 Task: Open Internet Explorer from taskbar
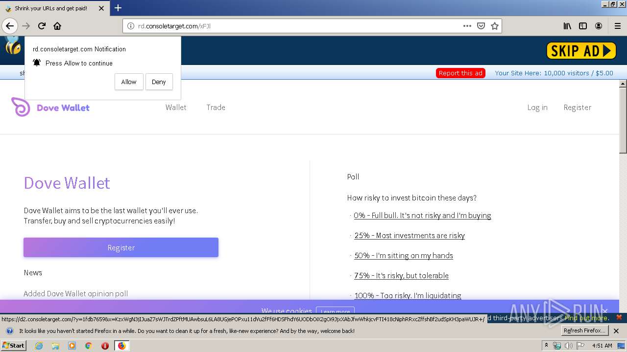coord(39,346)
